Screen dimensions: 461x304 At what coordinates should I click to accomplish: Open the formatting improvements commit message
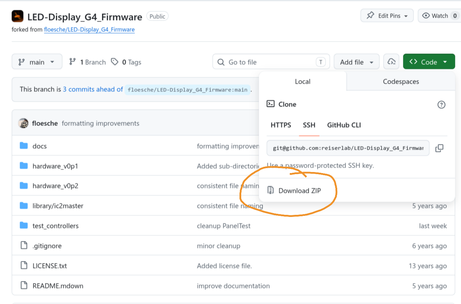tap(101, 123)
